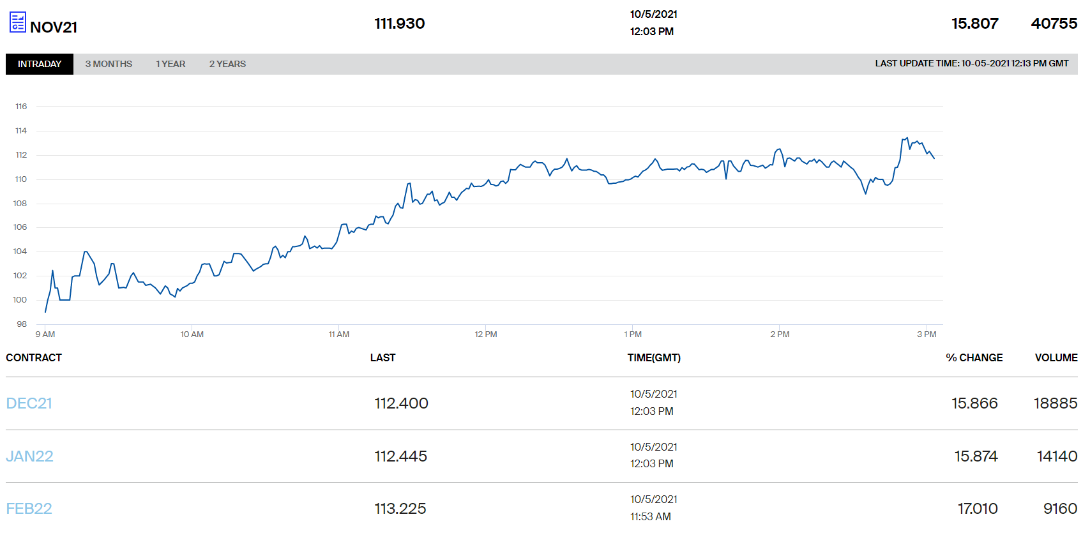Viewport: 1090px width, 533px height.
Task: Select the INTRADAY chart tab
Action: tap(40, 64)
